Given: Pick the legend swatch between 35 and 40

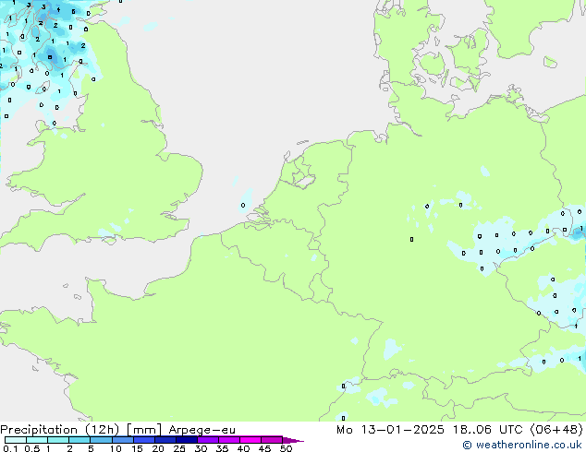Looking at the screenshot, I should pos(229,440).
